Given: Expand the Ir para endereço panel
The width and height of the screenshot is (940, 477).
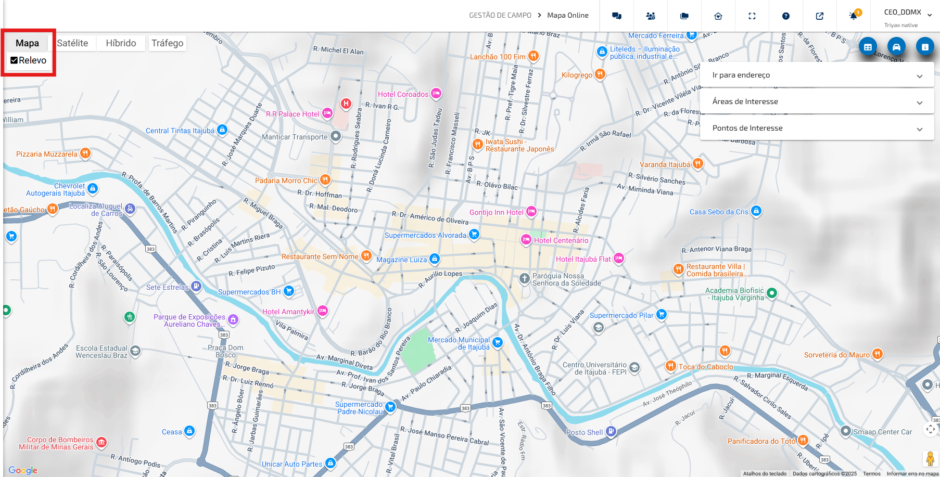Looking at the screenshot, I should click(x=817, y=75).
